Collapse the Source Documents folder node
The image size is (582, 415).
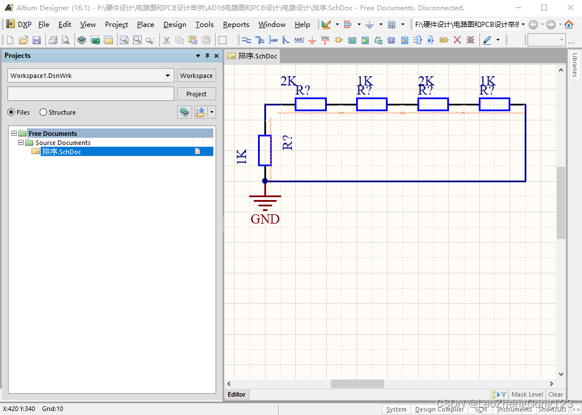21,143
